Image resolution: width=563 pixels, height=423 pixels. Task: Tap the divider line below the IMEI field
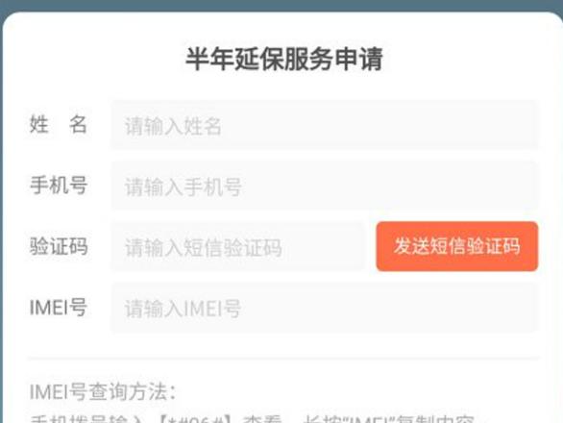(283, 359)
